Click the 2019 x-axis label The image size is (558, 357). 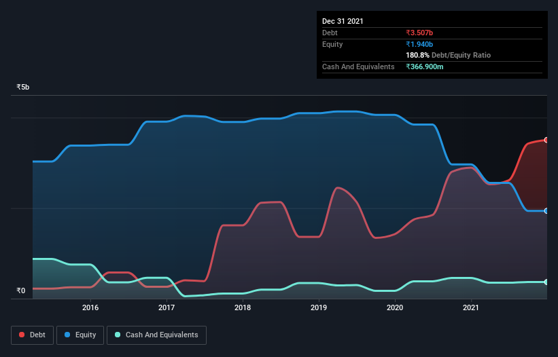tap(319, 307)
